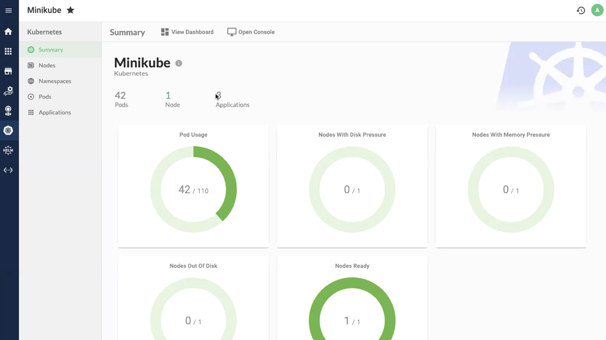Screen dimensions: 606x340
Task: Click the '1 / 1' Nodes Ready value
Action: (x=352, y=321)
